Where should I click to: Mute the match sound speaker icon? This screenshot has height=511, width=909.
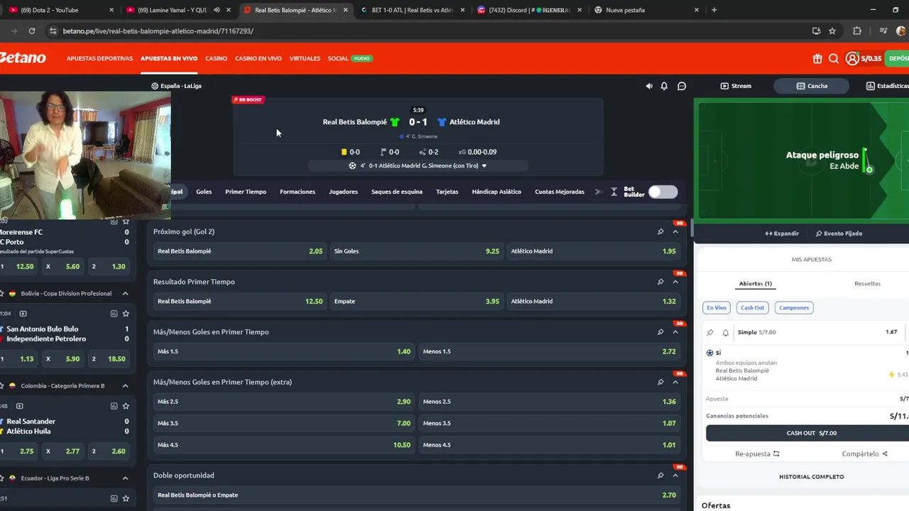649,86
